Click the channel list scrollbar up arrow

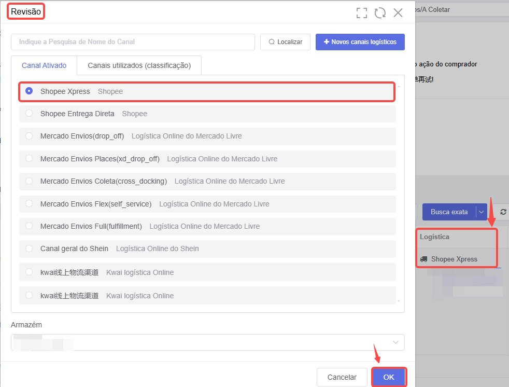[x=399, y=87]
